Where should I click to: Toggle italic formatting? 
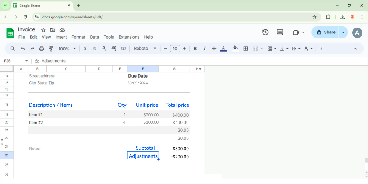pyautogui.click(x=205, y=49)
